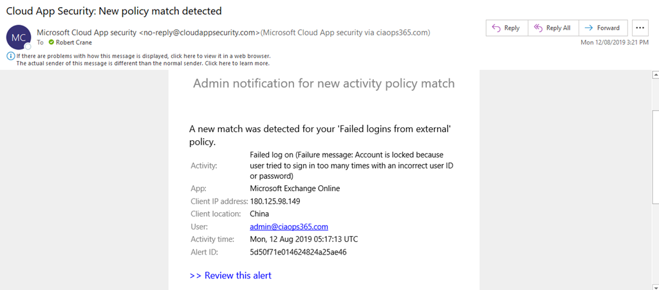Open the more actions ellipsis menu
The image size is (659, 290).
(640, 28)
